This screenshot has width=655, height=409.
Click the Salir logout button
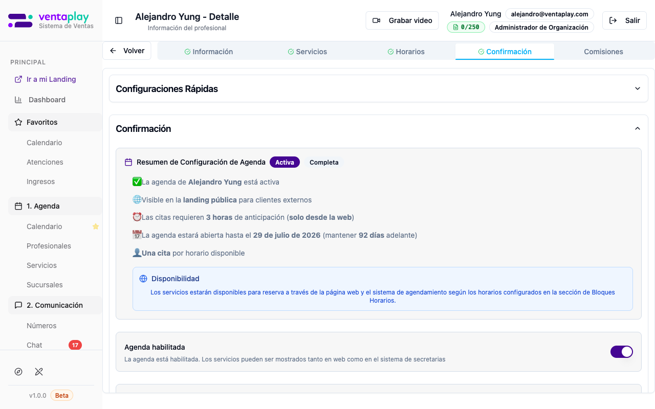(x=624, y=20)
